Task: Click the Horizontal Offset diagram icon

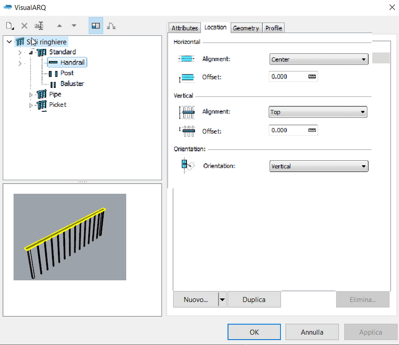Action: click(187, 77)
